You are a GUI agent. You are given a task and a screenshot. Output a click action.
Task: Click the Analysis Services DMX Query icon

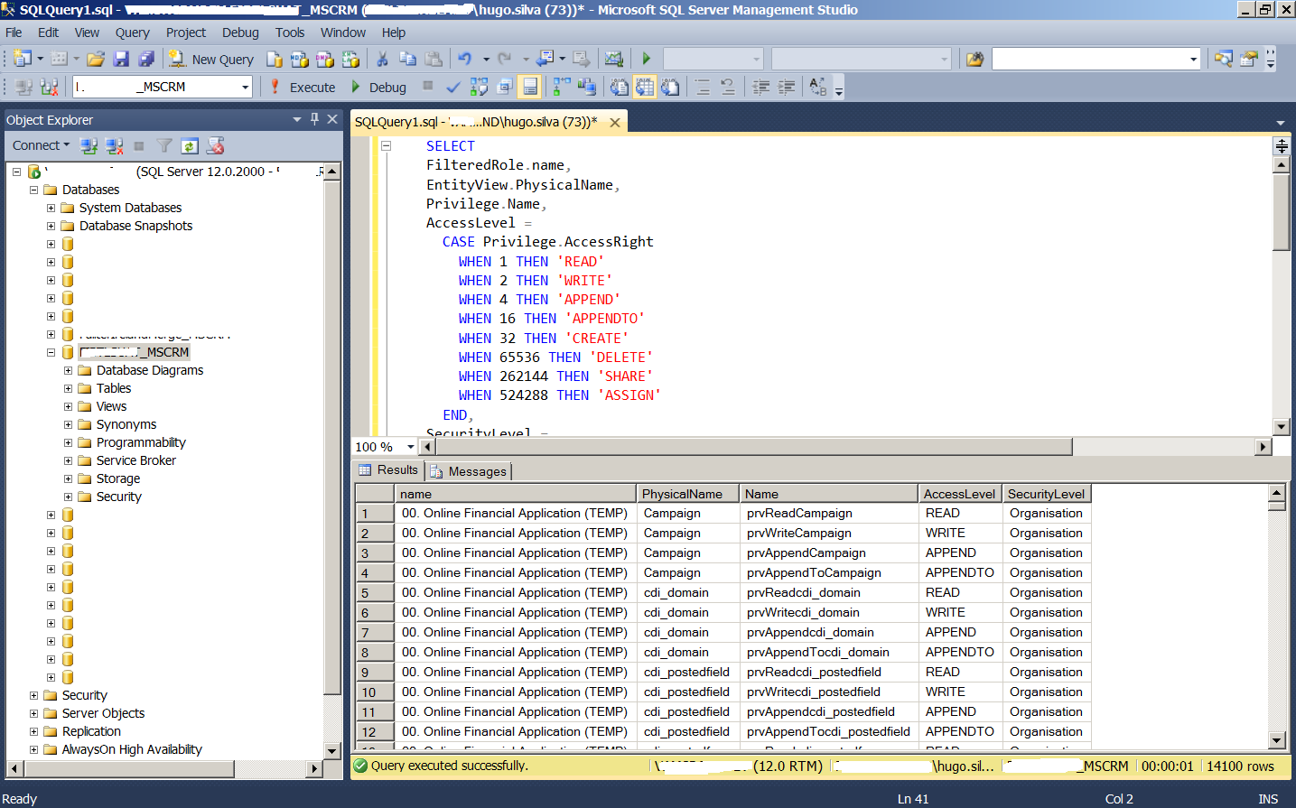coord(325,59)
